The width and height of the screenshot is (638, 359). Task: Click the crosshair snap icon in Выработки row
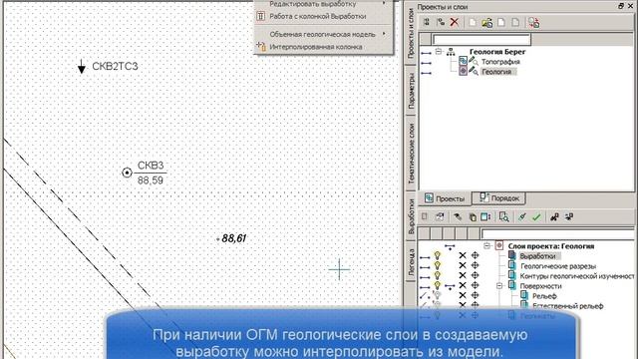pyautogui.click(x=475, y=255)
